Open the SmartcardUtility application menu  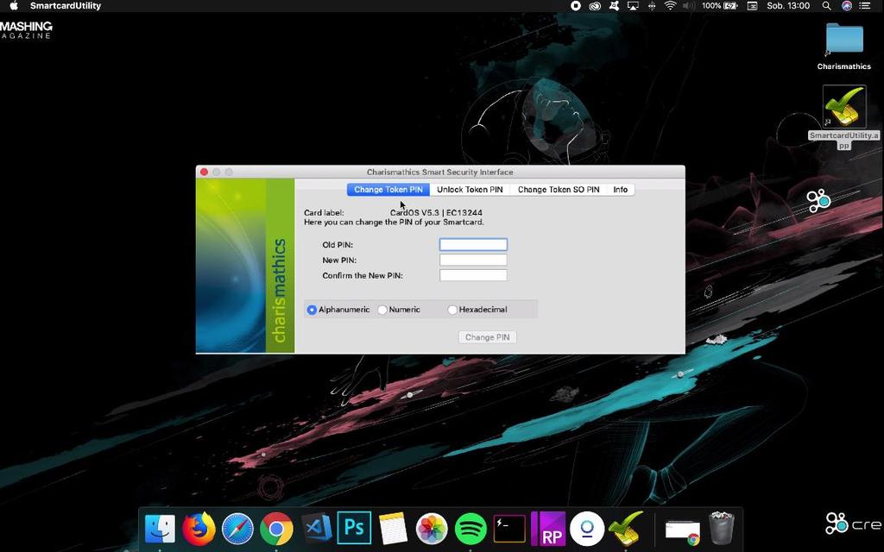[66, 6]
